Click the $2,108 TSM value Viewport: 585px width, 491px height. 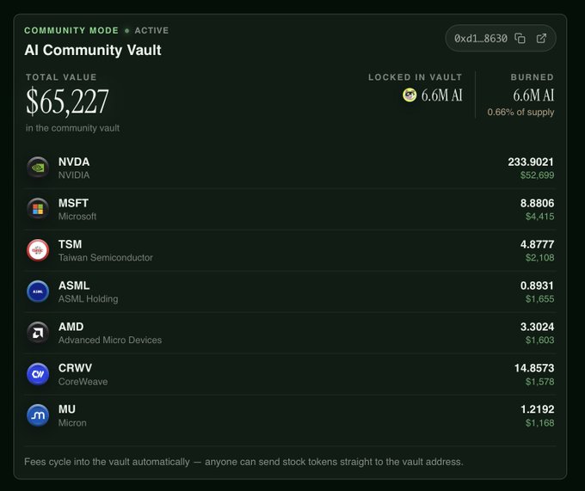pyautogui.click(x=540, y=258)
